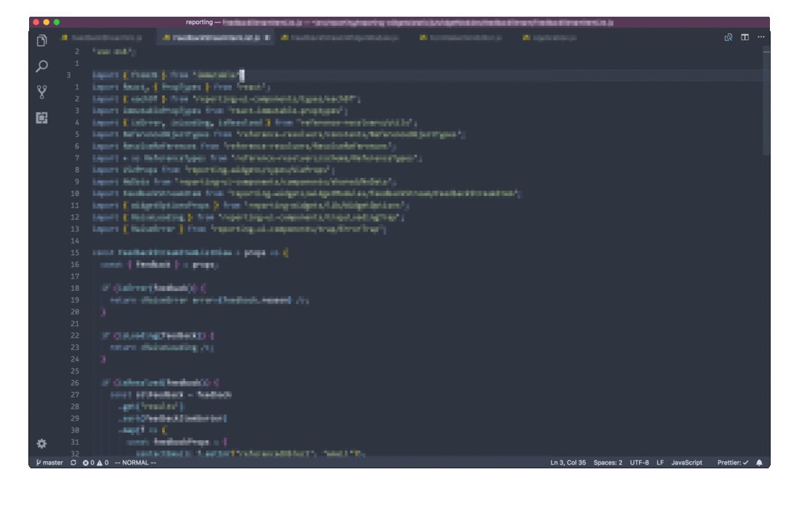Open the LF line-ending selector
Image resolution: width=799 pixels, height=509 pixels.
[662, 462]
